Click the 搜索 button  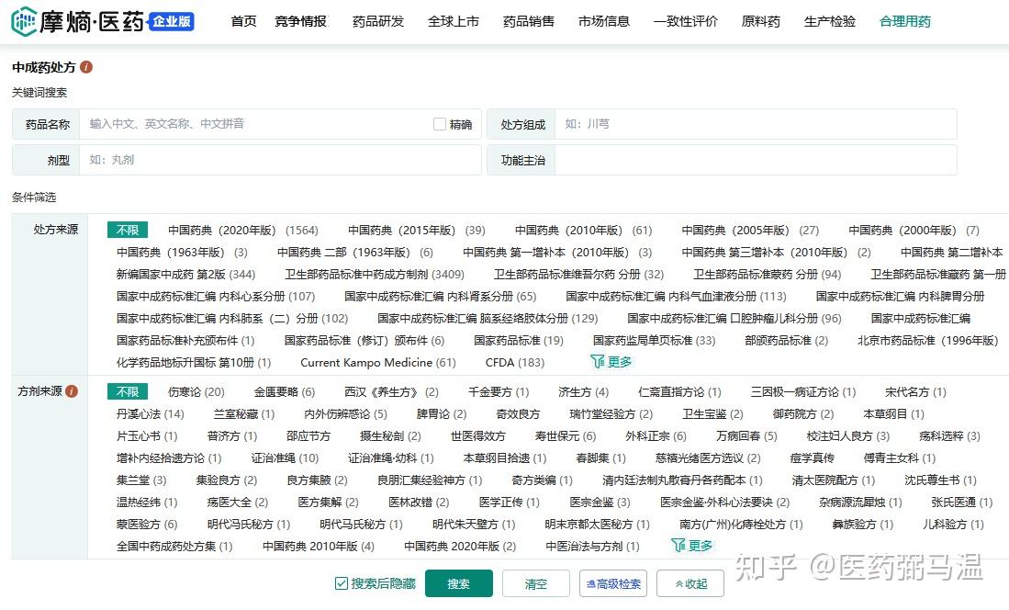click(x=458, y=583)
